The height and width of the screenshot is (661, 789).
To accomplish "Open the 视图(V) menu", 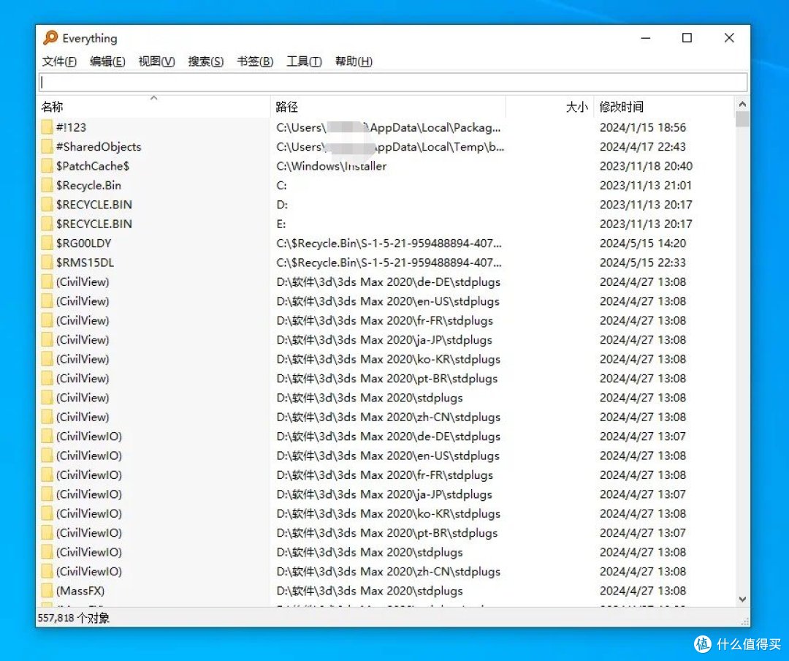I will [x=156, y=61].
